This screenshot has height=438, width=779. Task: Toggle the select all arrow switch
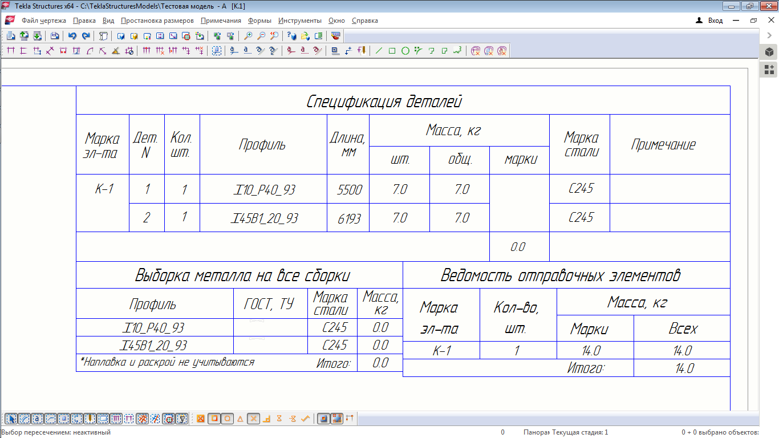point(10,419)
